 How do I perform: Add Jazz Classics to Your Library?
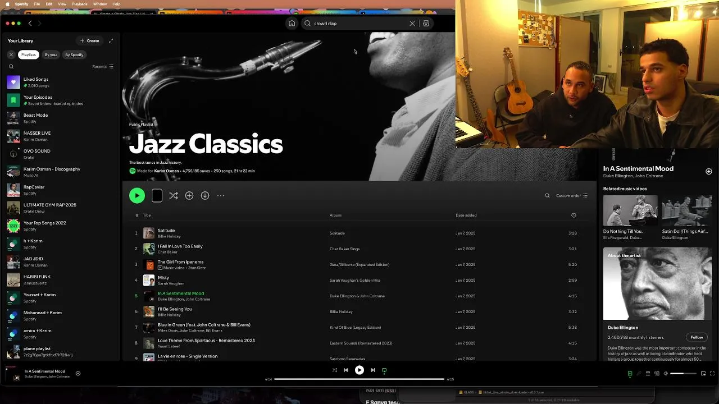click(189, 195)
